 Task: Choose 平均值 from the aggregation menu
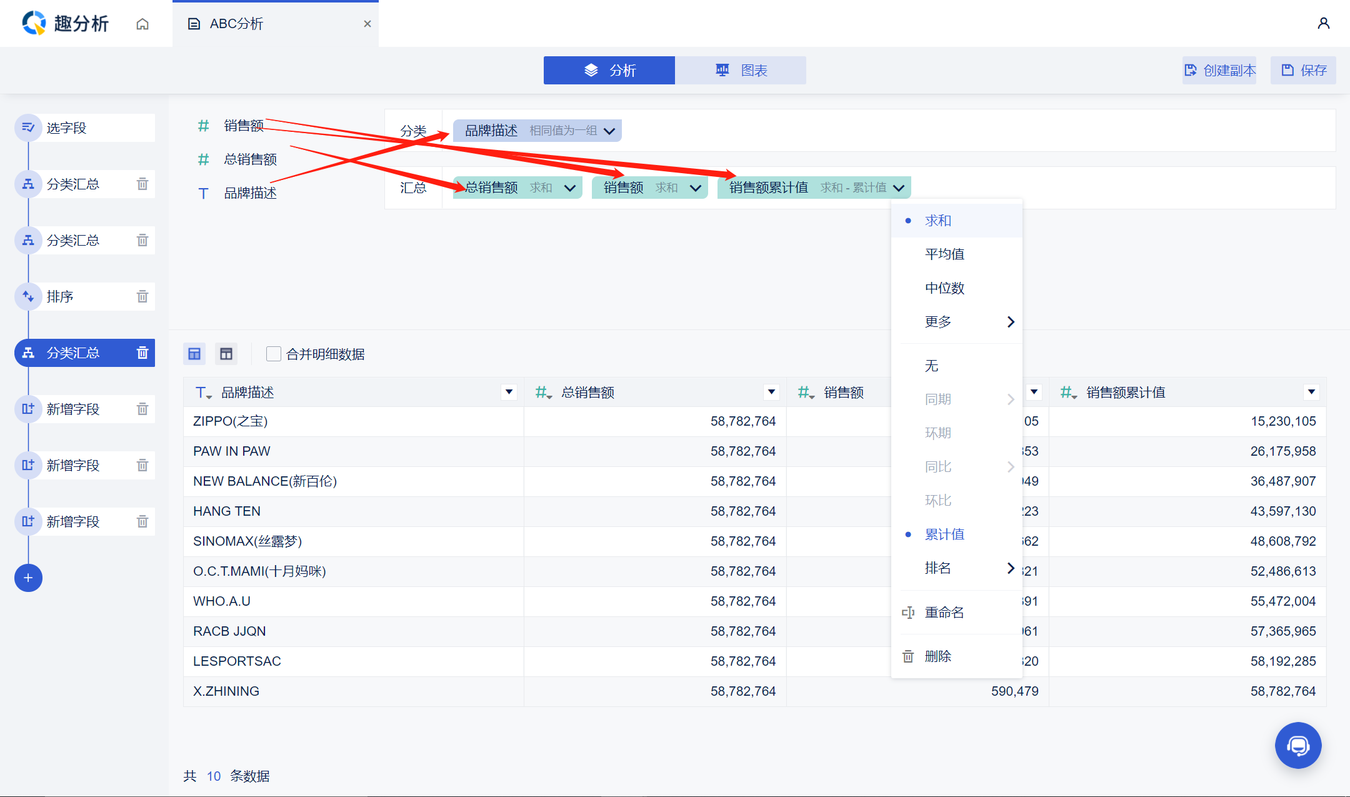tap(944, 254)
